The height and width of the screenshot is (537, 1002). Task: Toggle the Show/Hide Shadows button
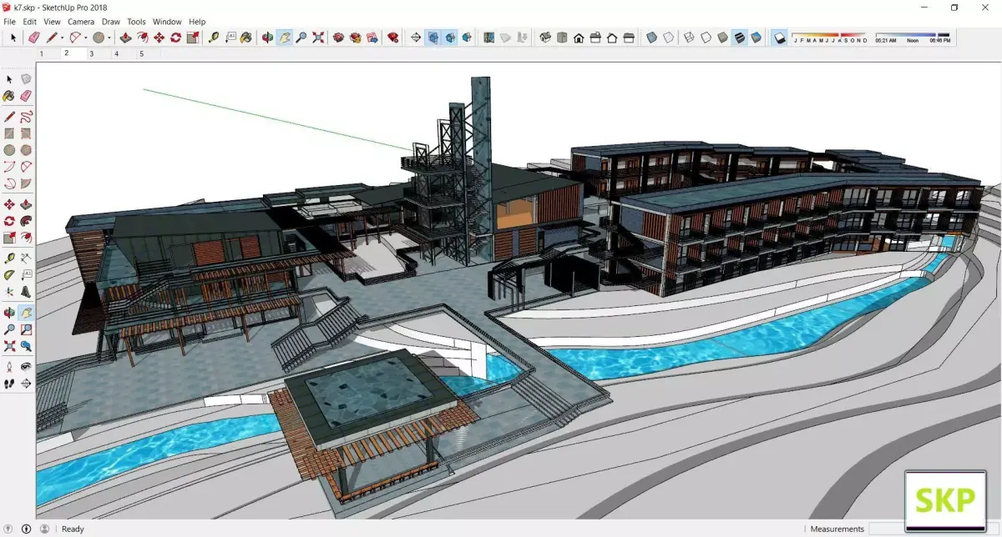coord(779,38)
